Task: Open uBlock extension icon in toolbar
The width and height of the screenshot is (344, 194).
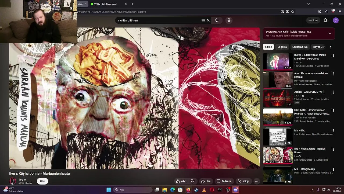Action: (x=333, y=11)
